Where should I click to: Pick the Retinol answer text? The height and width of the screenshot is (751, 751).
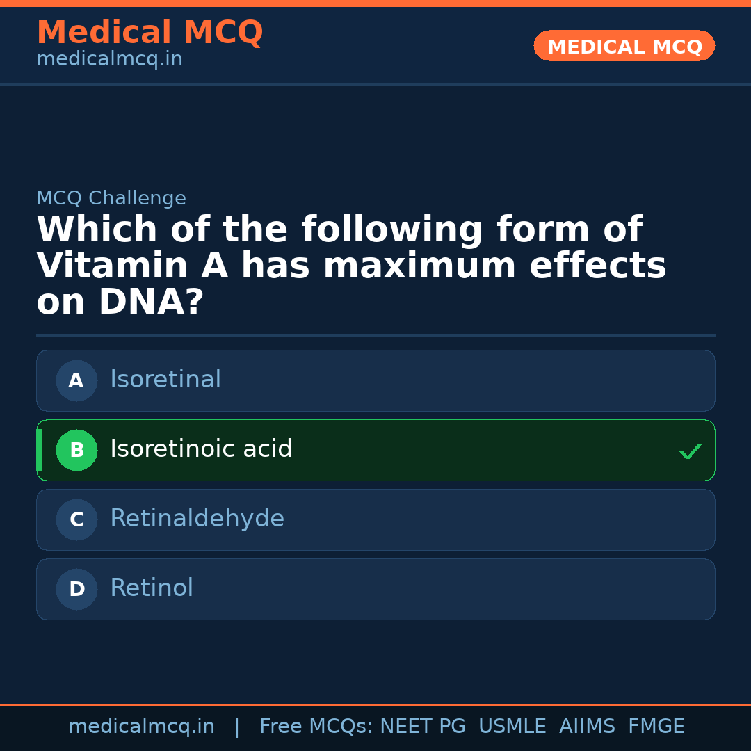(152, 588)
